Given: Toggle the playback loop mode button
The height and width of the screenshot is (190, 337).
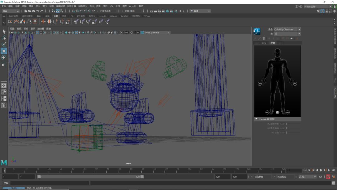Looking at the screenshot, I should tap(320, 177).
